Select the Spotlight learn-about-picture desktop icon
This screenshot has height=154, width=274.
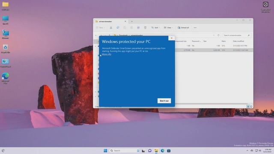click(x=265, y=7)
